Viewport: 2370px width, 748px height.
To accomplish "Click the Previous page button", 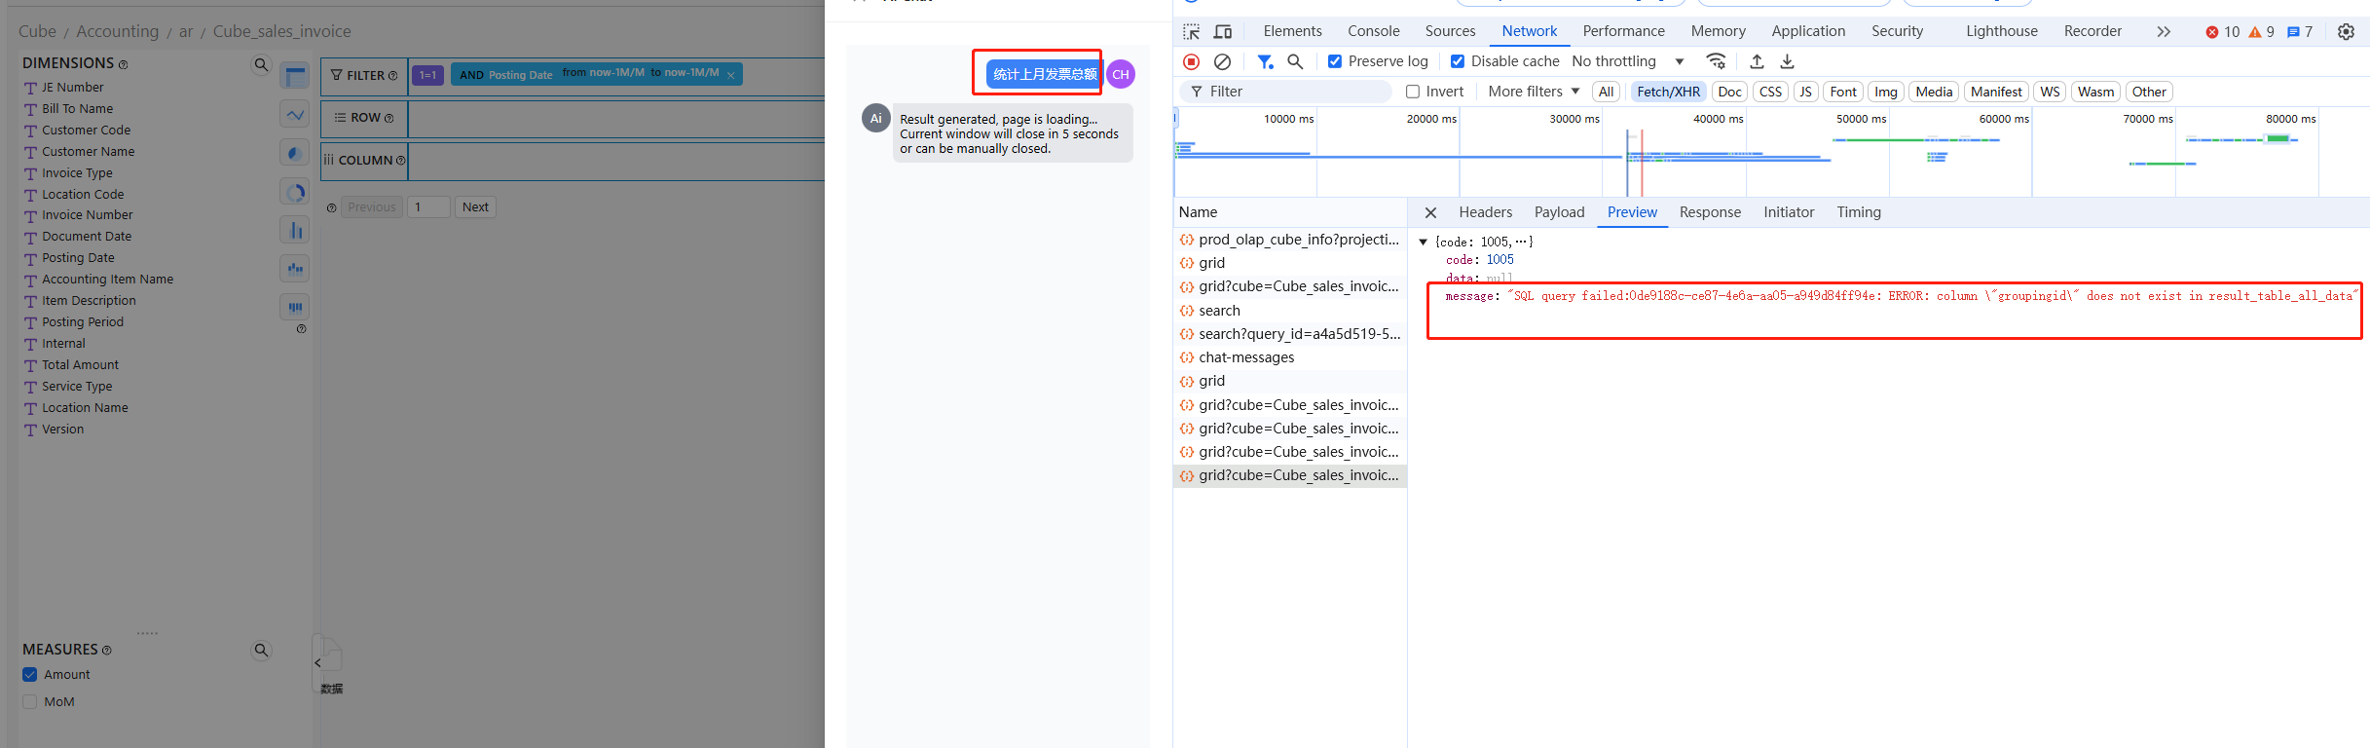I will coord(372,207).
